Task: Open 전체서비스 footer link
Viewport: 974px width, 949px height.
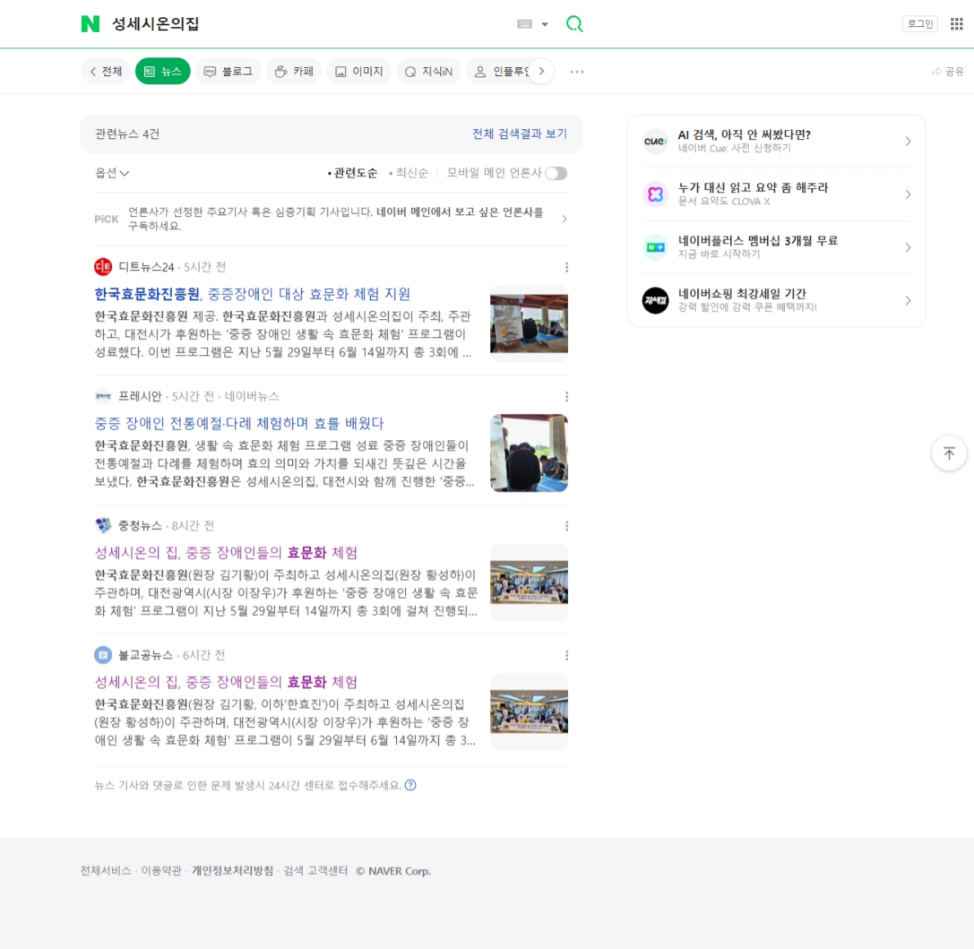Action: point(106,870)
